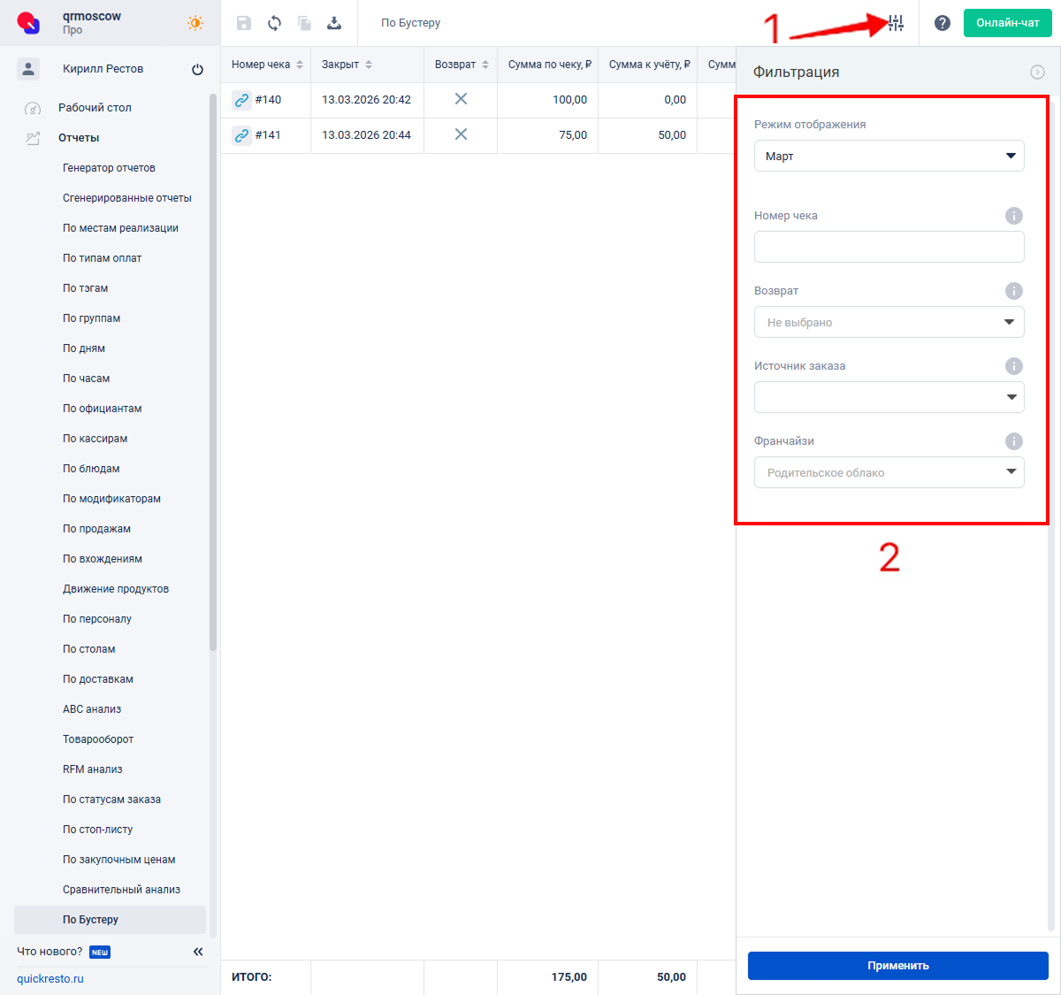This screenshot has height=995, width=1061.
Task: Click the sidebar vertical scrollbar
Action: [212, 371]
